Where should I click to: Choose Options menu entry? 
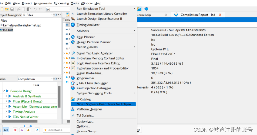(83, 127)
